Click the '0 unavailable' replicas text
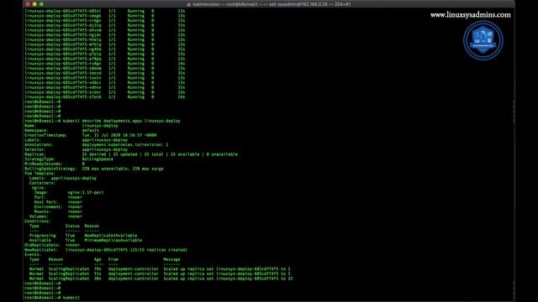 tap(222, 154)
